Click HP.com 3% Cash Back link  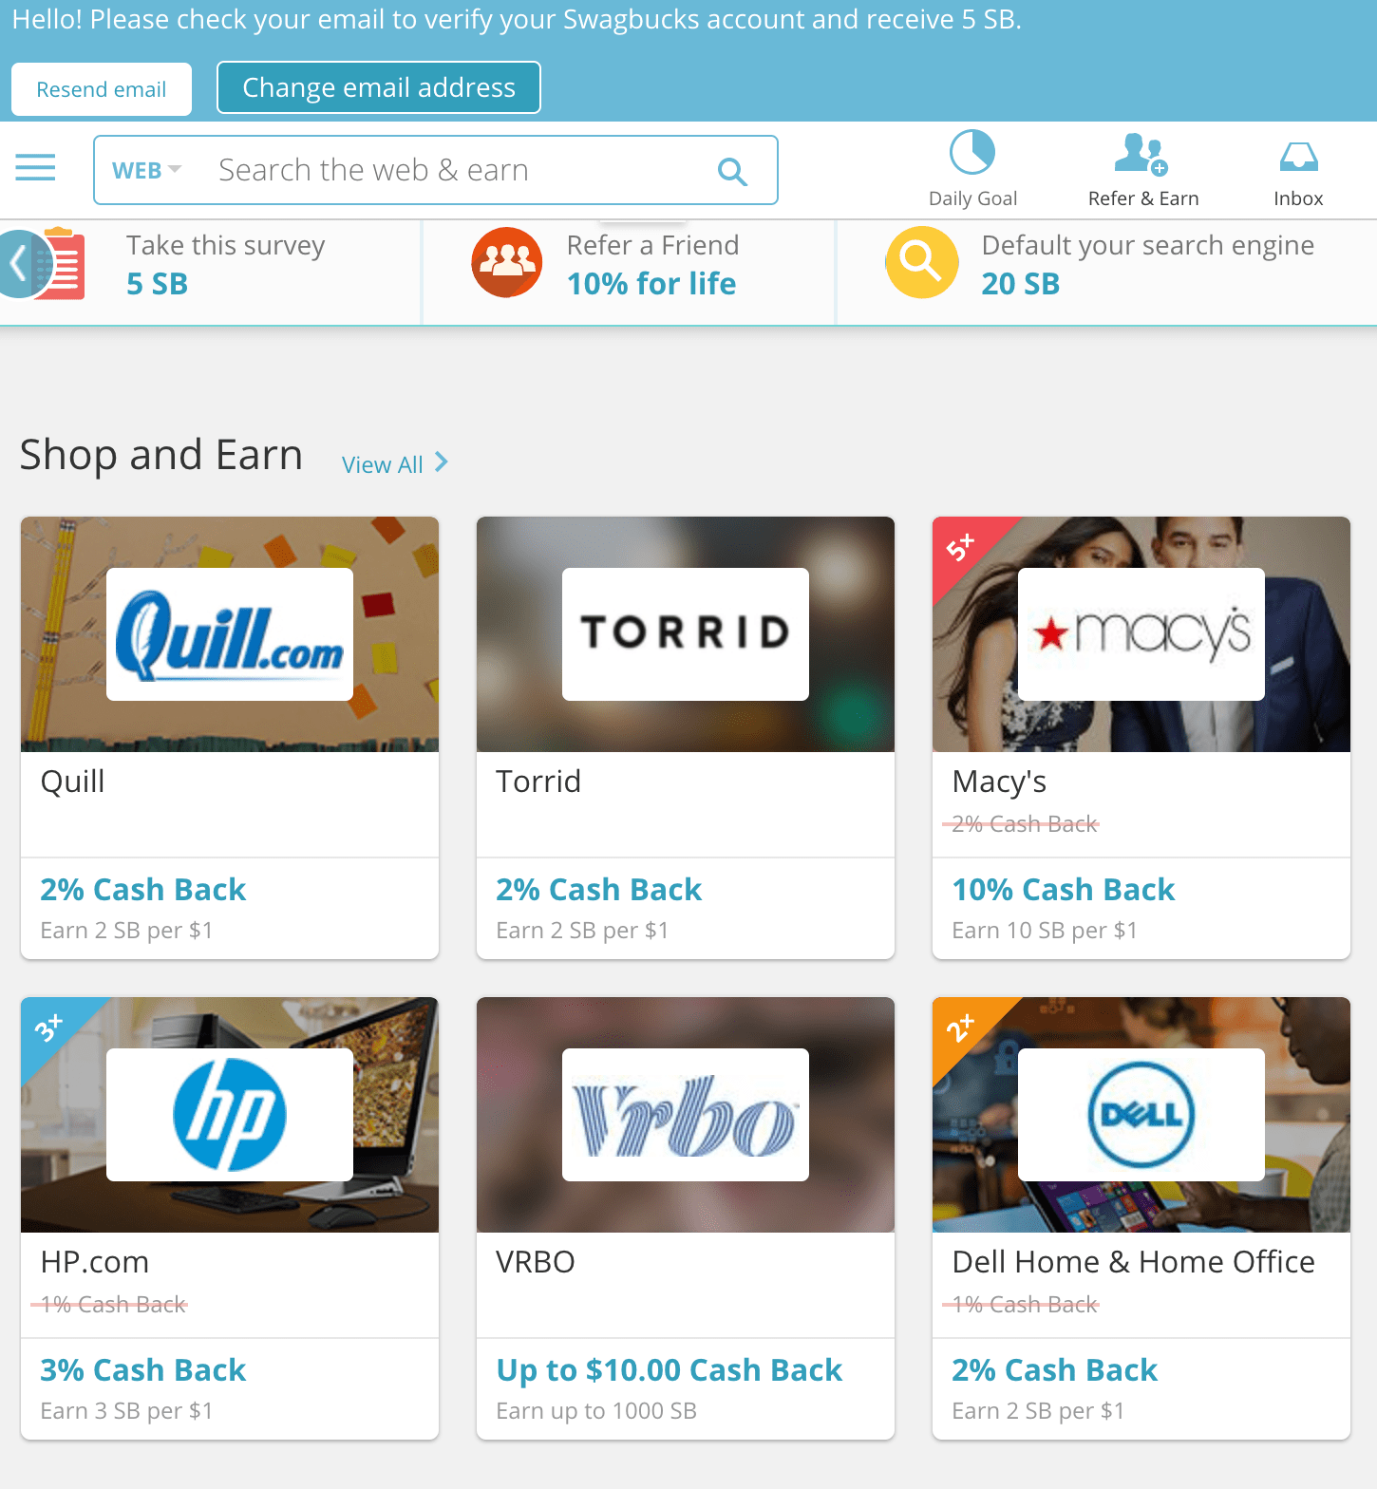click(x=143, y=1369)
